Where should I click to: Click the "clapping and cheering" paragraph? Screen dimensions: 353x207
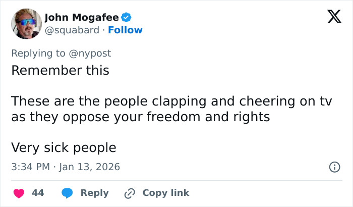pos(171,109)
